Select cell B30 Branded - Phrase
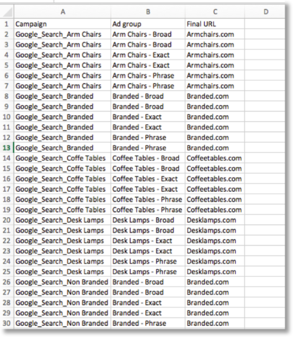Image resolution: width=293 pixels, height=337 pixels. (148, 323)
